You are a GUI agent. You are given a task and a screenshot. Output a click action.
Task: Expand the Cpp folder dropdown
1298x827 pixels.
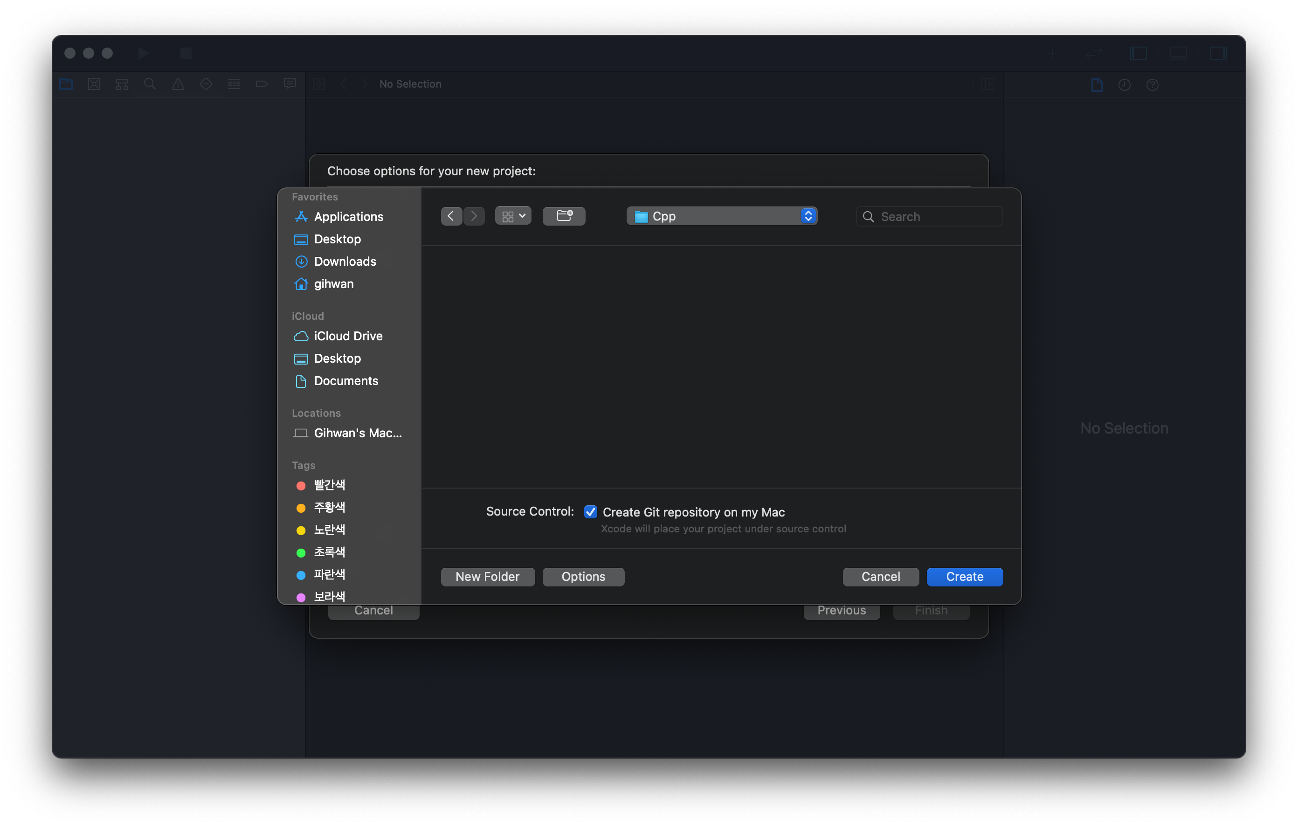click(x=809, y=216)
